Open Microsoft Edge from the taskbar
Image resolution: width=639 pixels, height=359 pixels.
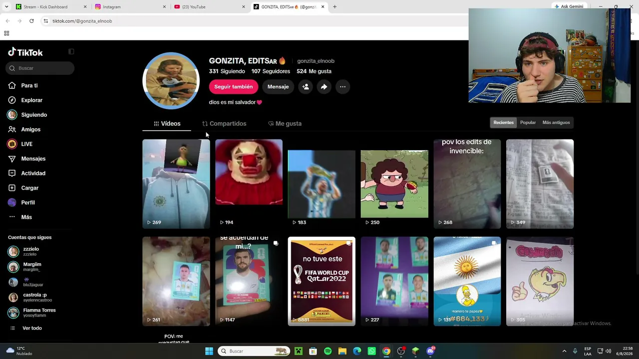(x=357, y=351)
